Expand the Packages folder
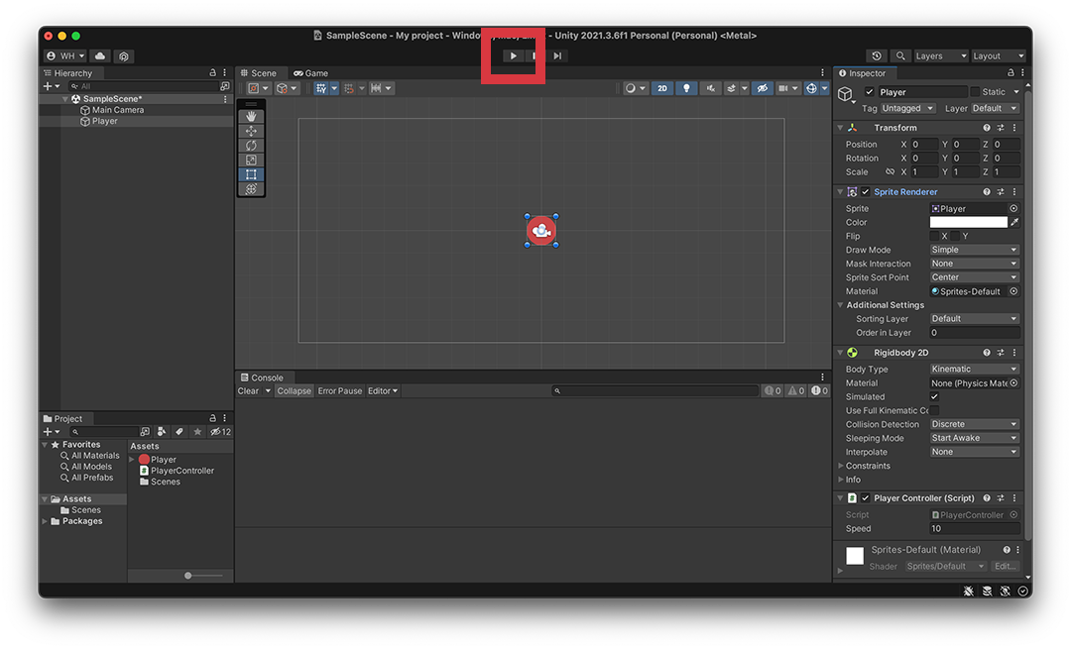The height and width of the screenshot is (649, 1071). 45,521
